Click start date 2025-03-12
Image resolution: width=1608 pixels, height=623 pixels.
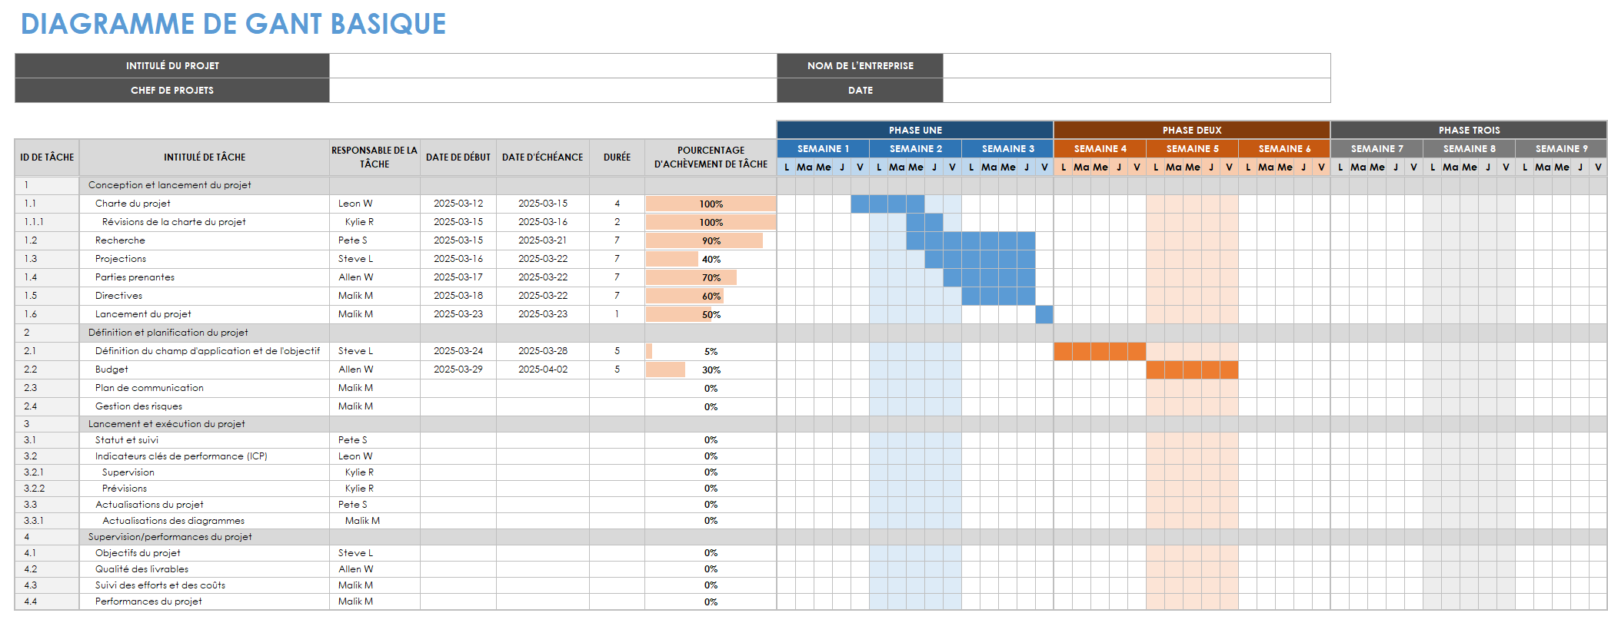click(x=458, y=204)
